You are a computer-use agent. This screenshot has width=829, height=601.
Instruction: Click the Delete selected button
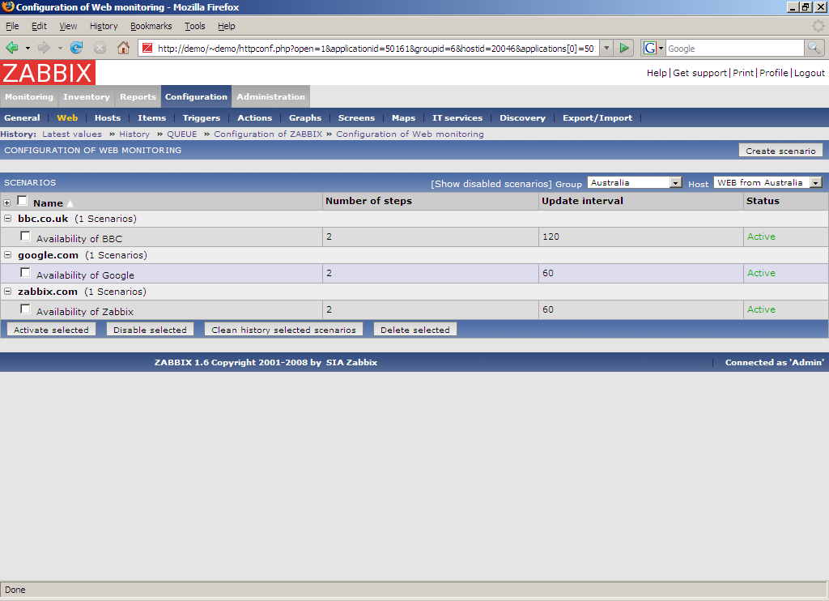coord(415,330)
